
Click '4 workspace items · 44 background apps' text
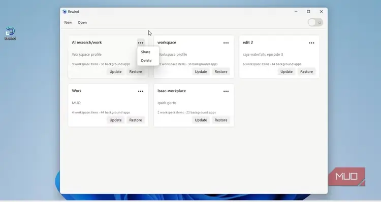101,112
